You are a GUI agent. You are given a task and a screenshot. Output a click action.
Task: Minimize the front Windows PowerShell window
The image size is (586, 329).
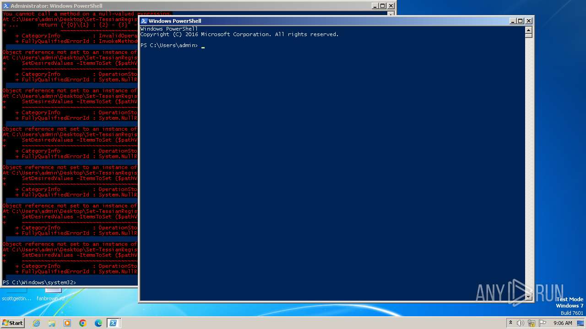(x=513, y=21)
